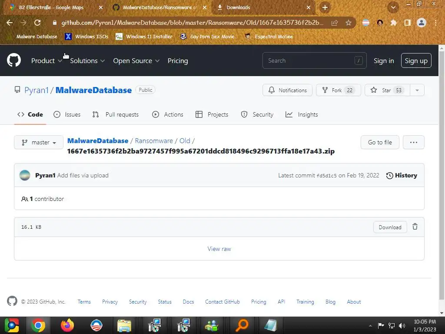445x334 pixels.
Task: Click the GitHub octocat logo in header
Action: click(13, 60)
